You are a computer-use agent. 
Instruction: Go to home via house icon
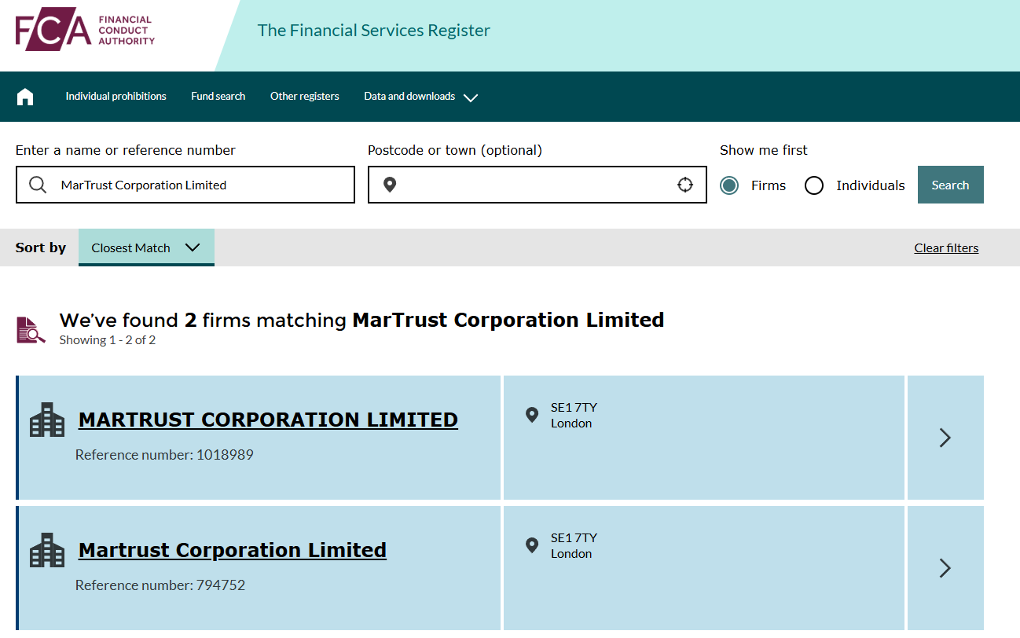[25, 97]
